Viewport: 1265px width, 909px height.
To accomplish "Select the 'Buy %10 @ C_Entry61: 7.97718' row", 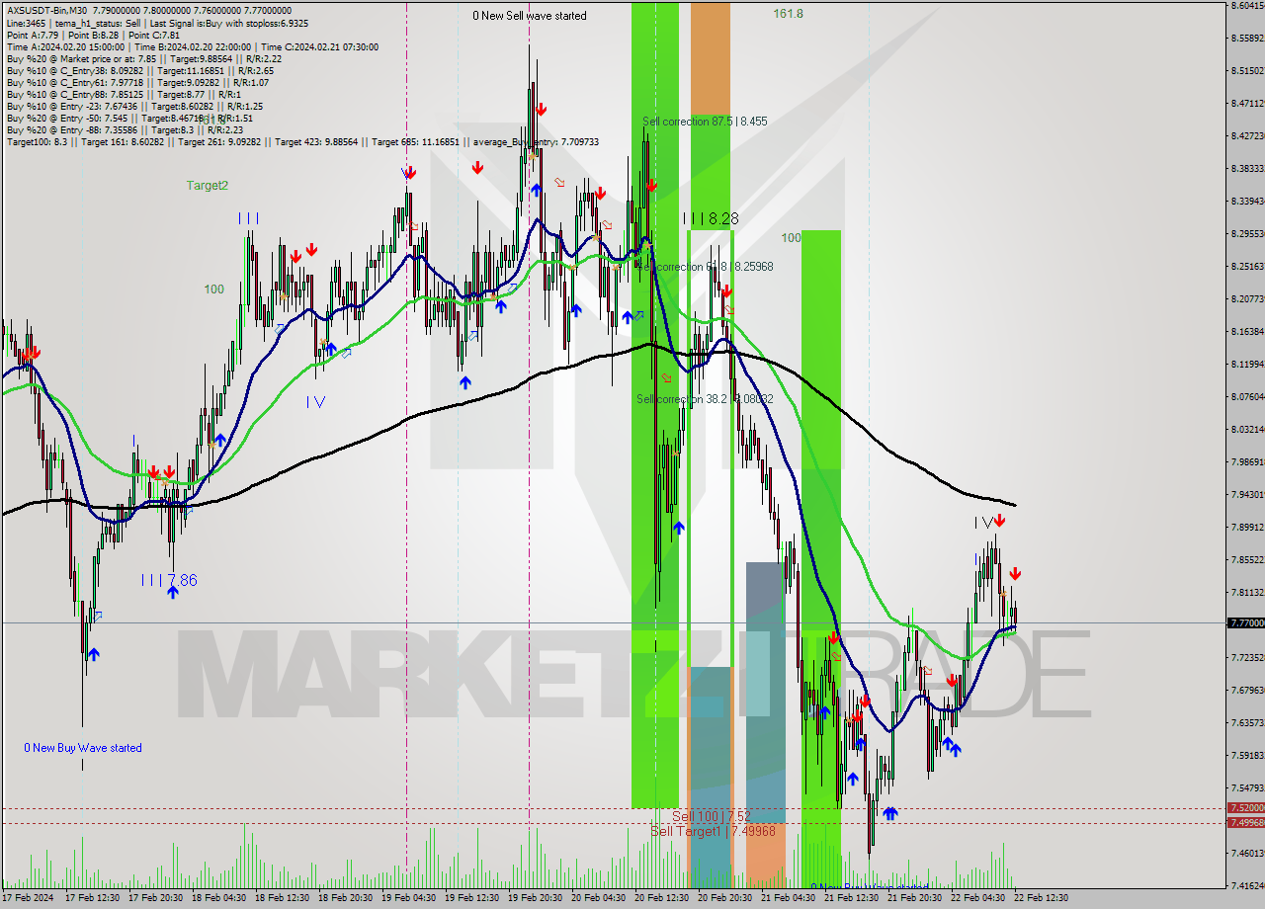I will point(137,81).
